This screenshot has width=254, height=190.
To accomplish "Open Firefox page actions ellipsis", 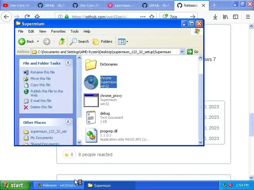I will click(143, 17).
